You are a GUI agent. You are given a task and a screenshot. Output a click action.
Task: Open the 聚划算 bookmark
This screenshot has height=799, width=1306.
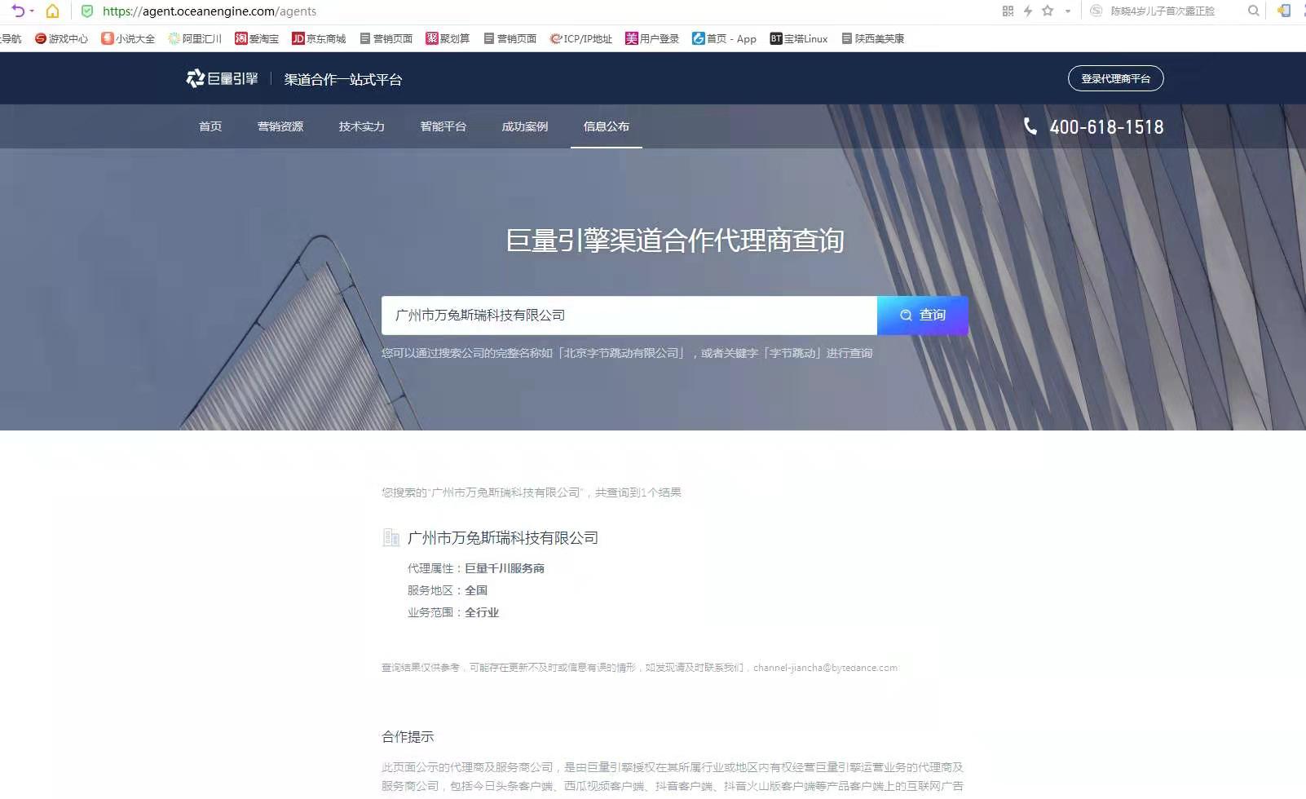coord(448,38)
